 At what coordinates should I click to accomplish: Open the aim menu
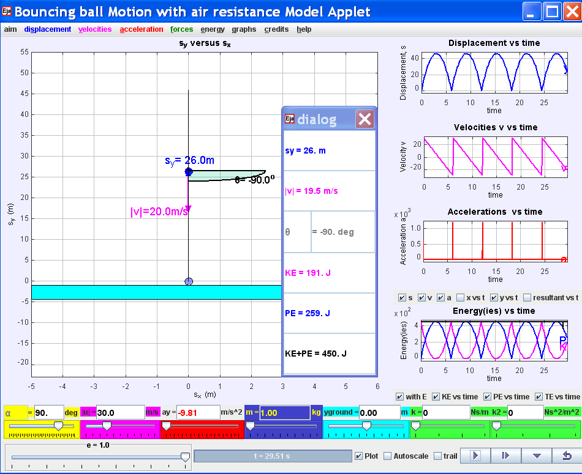[10, 29]
